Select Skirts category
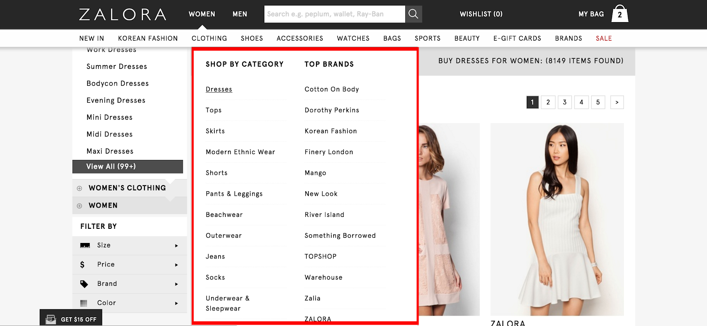The width and height of the screenshot is (707, 326). pyautogui.click(x=215, y=131)
